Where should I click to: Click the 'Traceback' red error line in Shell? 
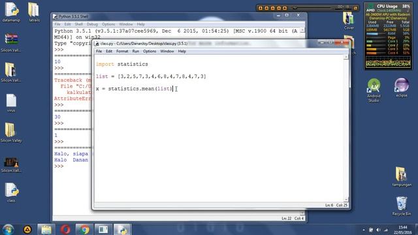point(72,80)
